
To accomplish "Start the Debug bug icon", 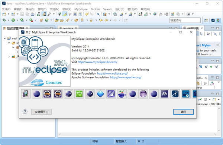I will (x=4, y=20).
